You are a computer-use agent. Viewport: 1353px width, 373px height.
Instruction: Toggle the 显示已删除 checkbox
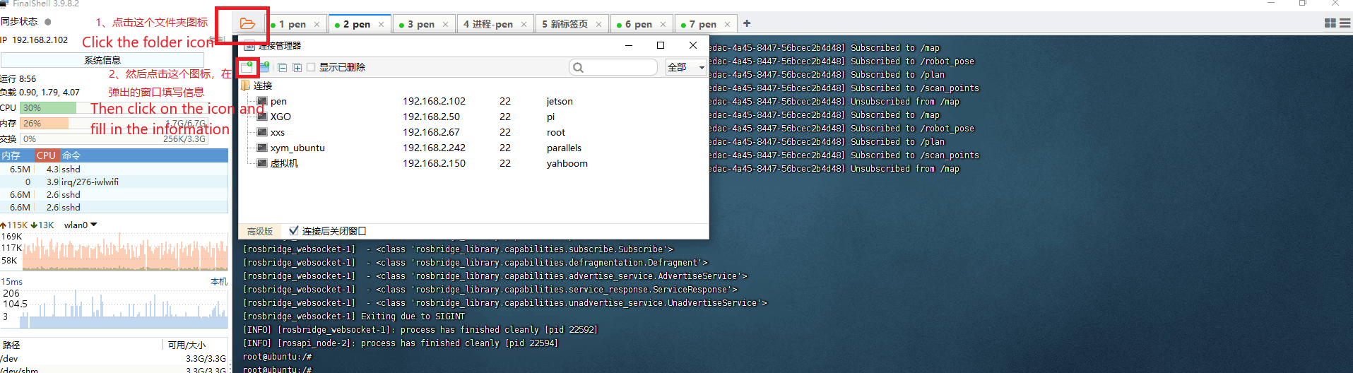[x=311, y=67]
